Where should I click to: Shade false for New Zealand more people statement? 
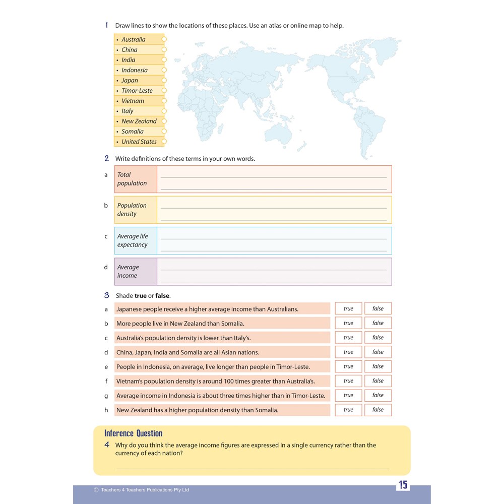click(x=378, y=323)
